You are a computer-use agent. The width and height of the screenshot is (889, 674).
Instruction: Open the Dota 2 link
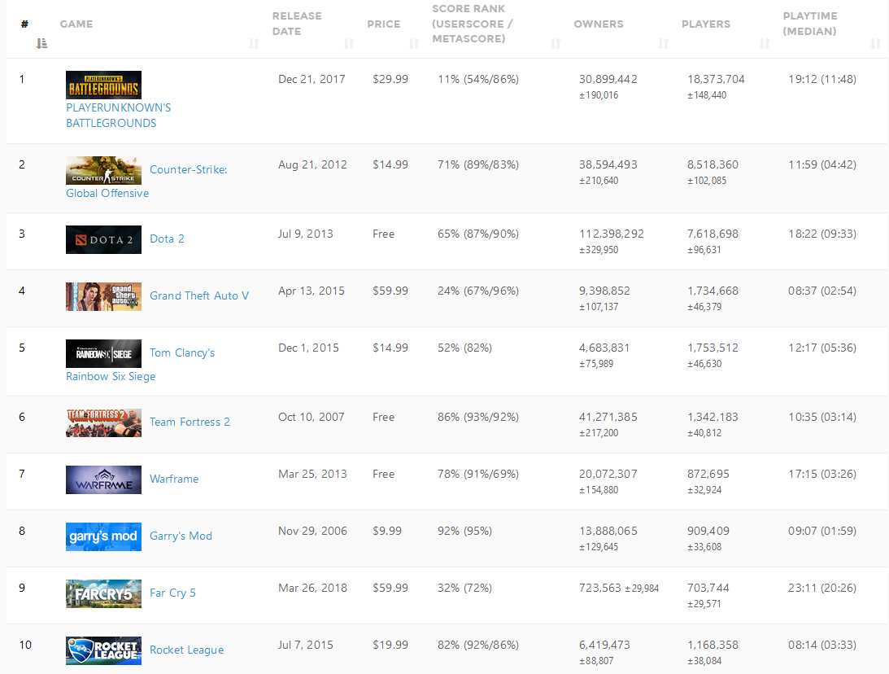(x=168, y=239)
